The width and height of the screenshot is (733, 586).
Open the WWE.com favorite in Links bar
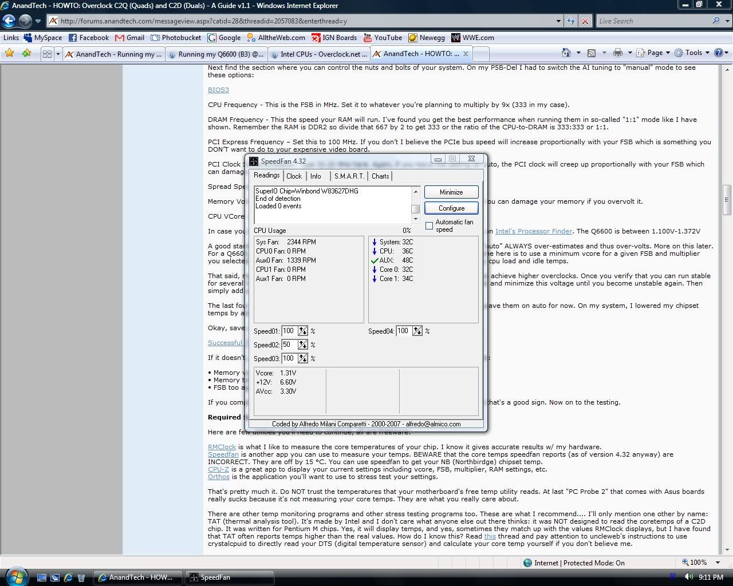coord(472,38)
